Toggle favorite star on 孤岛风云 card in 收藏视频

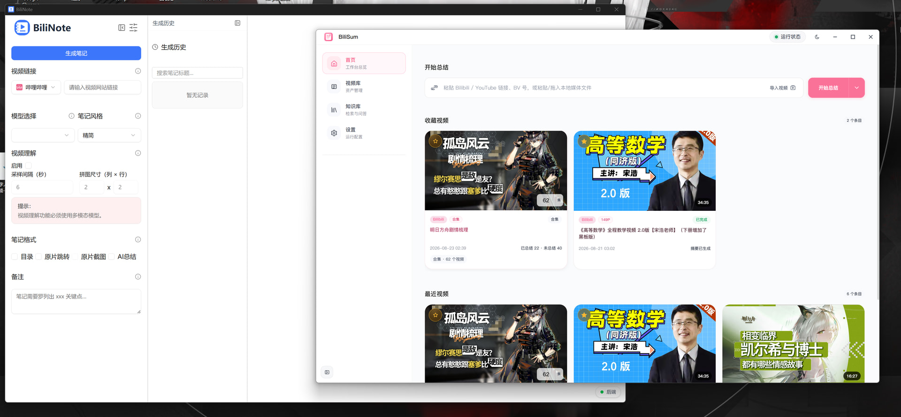[x=435, y=141]
